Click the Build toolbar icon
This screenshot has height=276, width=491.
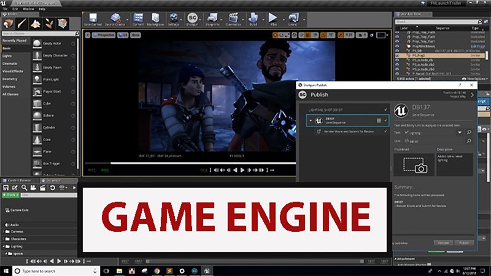[x=253, y=18]
